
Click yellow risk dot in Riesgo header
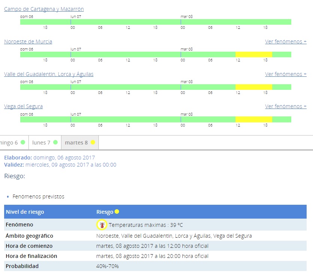(117, 212)
